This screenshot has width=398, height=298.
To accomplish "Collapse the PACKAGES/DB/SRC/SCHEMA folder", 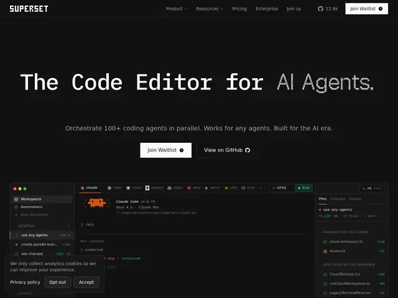I will click(x=344, y=232).
